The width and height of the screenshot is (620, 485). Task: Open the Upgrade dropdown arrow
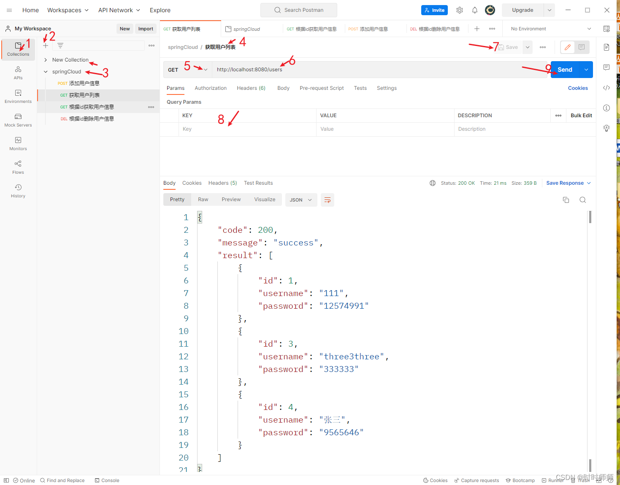pyautogui.click(x=550, y=10)
